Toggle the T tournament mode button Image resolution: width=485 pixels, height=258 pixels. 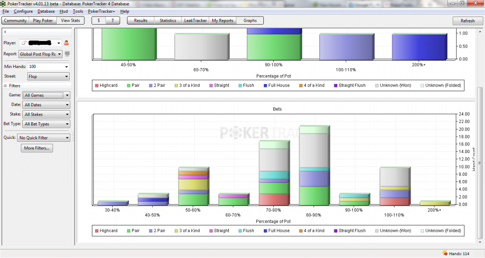tap(113, 20)
